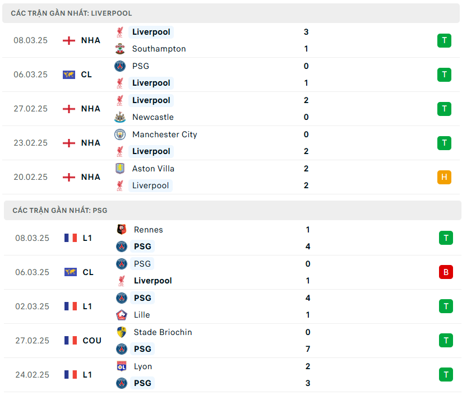Open the Manchester City team link
Screen dimensions: 462x400
point(164,134)
